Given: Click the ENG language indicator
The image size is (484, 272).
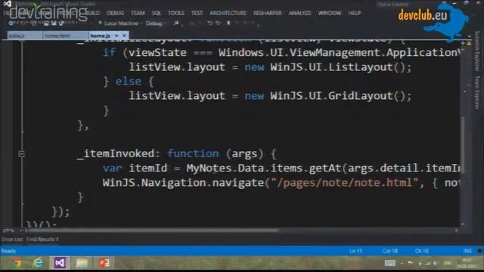Looking at the screenshot, I should [448, 263].
